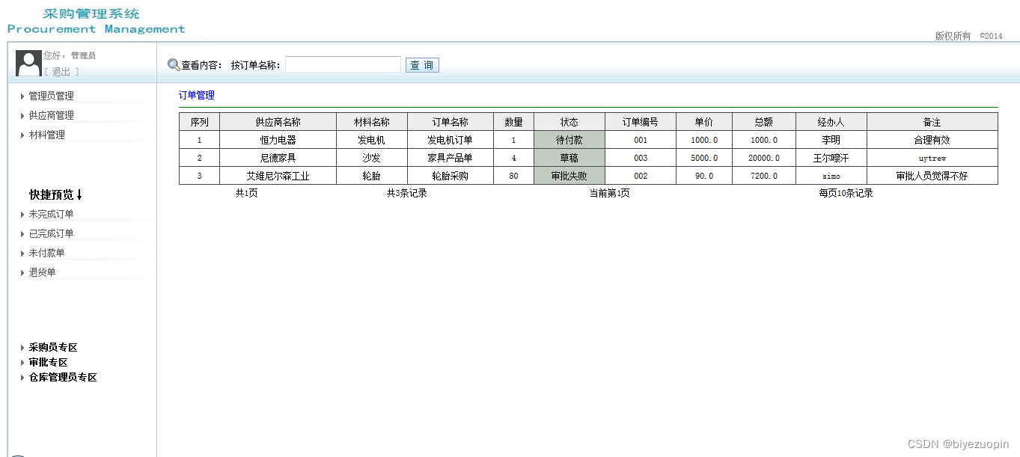
Task: Click the triangle beside 审批专区
Action: pos(22,363)
